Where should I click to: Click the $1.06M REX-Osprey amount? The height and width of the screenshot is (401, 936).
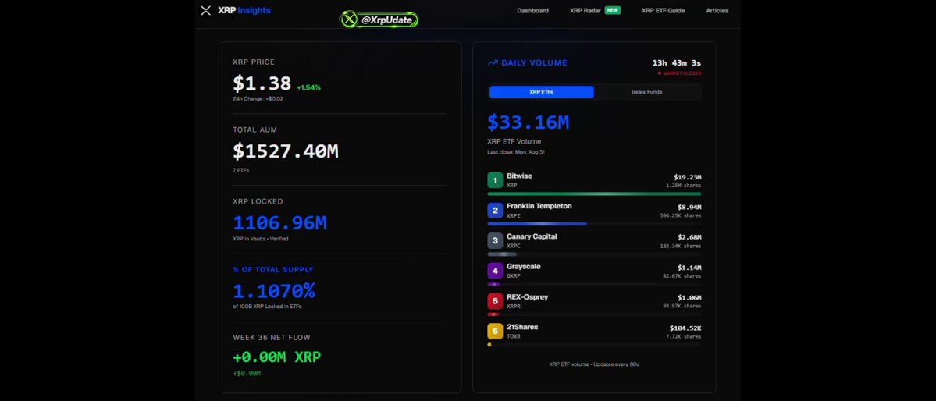point(689,298)
